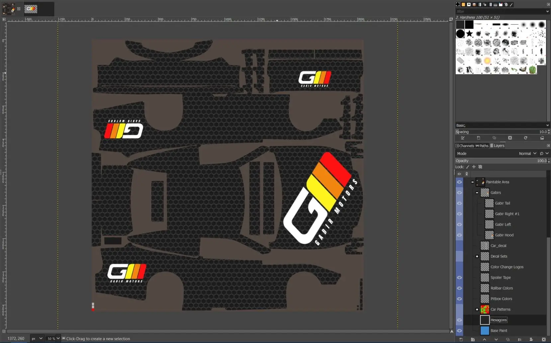551x343 pixels.
Task: Click the refresh brushes icon
Action: tap(525, 138)
